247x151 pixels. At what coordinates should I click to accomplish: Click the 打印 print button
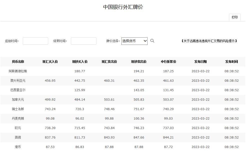[x=235, y=17]
